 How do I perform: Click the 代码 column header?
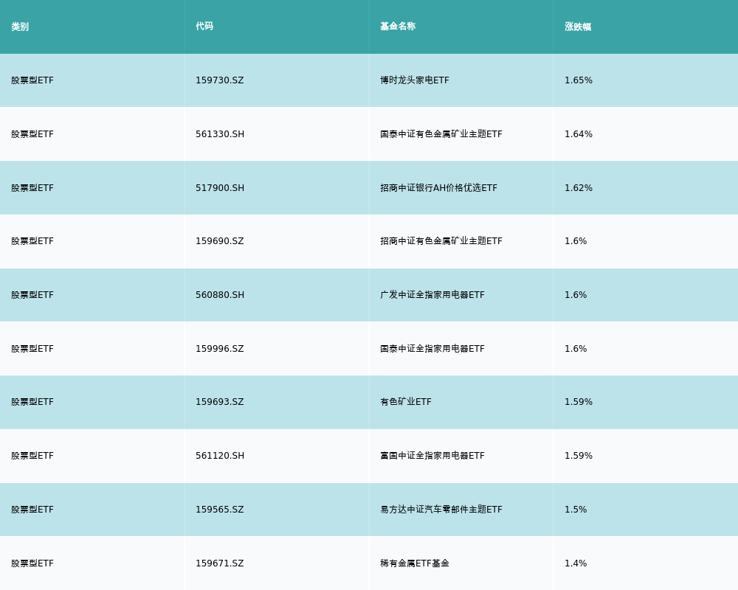[204, 27]
